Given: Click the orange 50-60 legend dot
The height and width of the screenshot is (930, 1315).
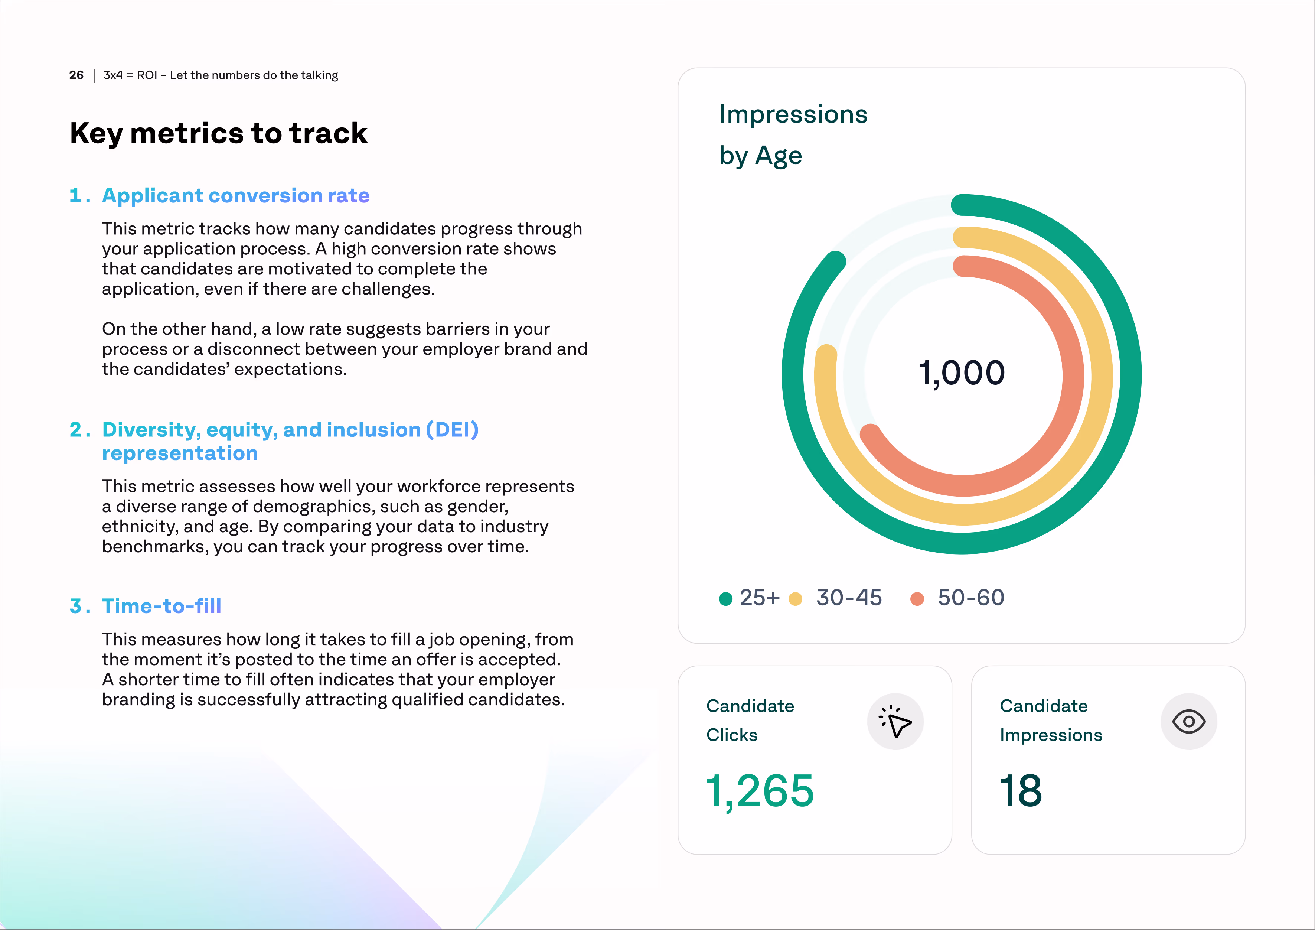Looking at the screenshot, I should coord(917,599).
